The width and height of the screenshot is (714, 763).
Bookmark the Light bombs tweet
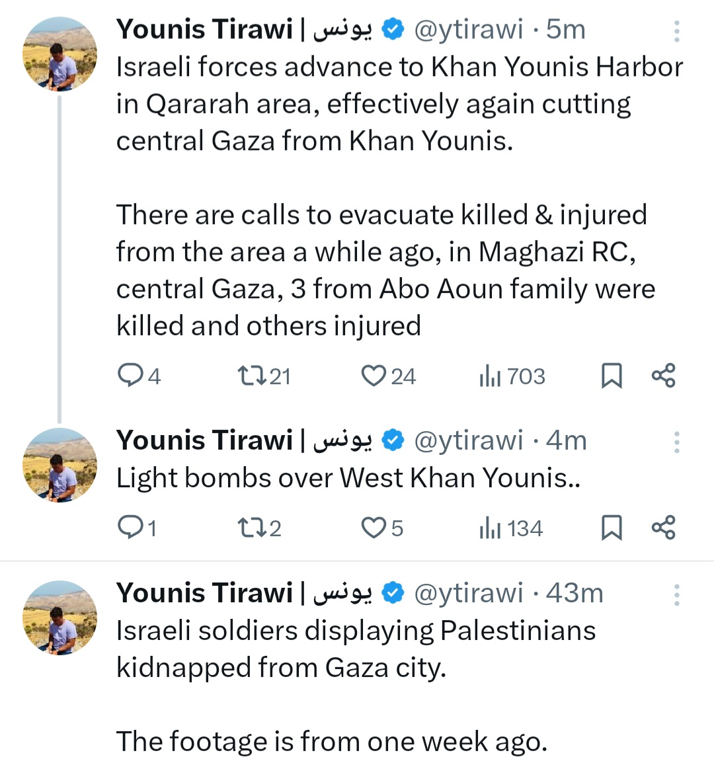pos(612,528)
